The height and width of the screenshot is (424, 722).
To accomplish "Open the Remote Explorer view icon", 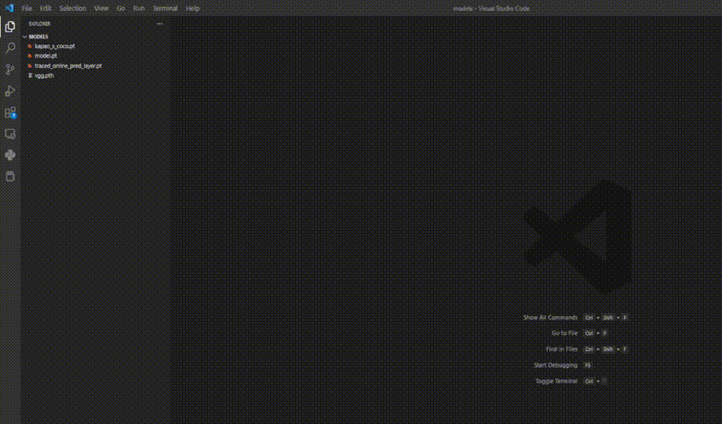I will tap(10, 133).
